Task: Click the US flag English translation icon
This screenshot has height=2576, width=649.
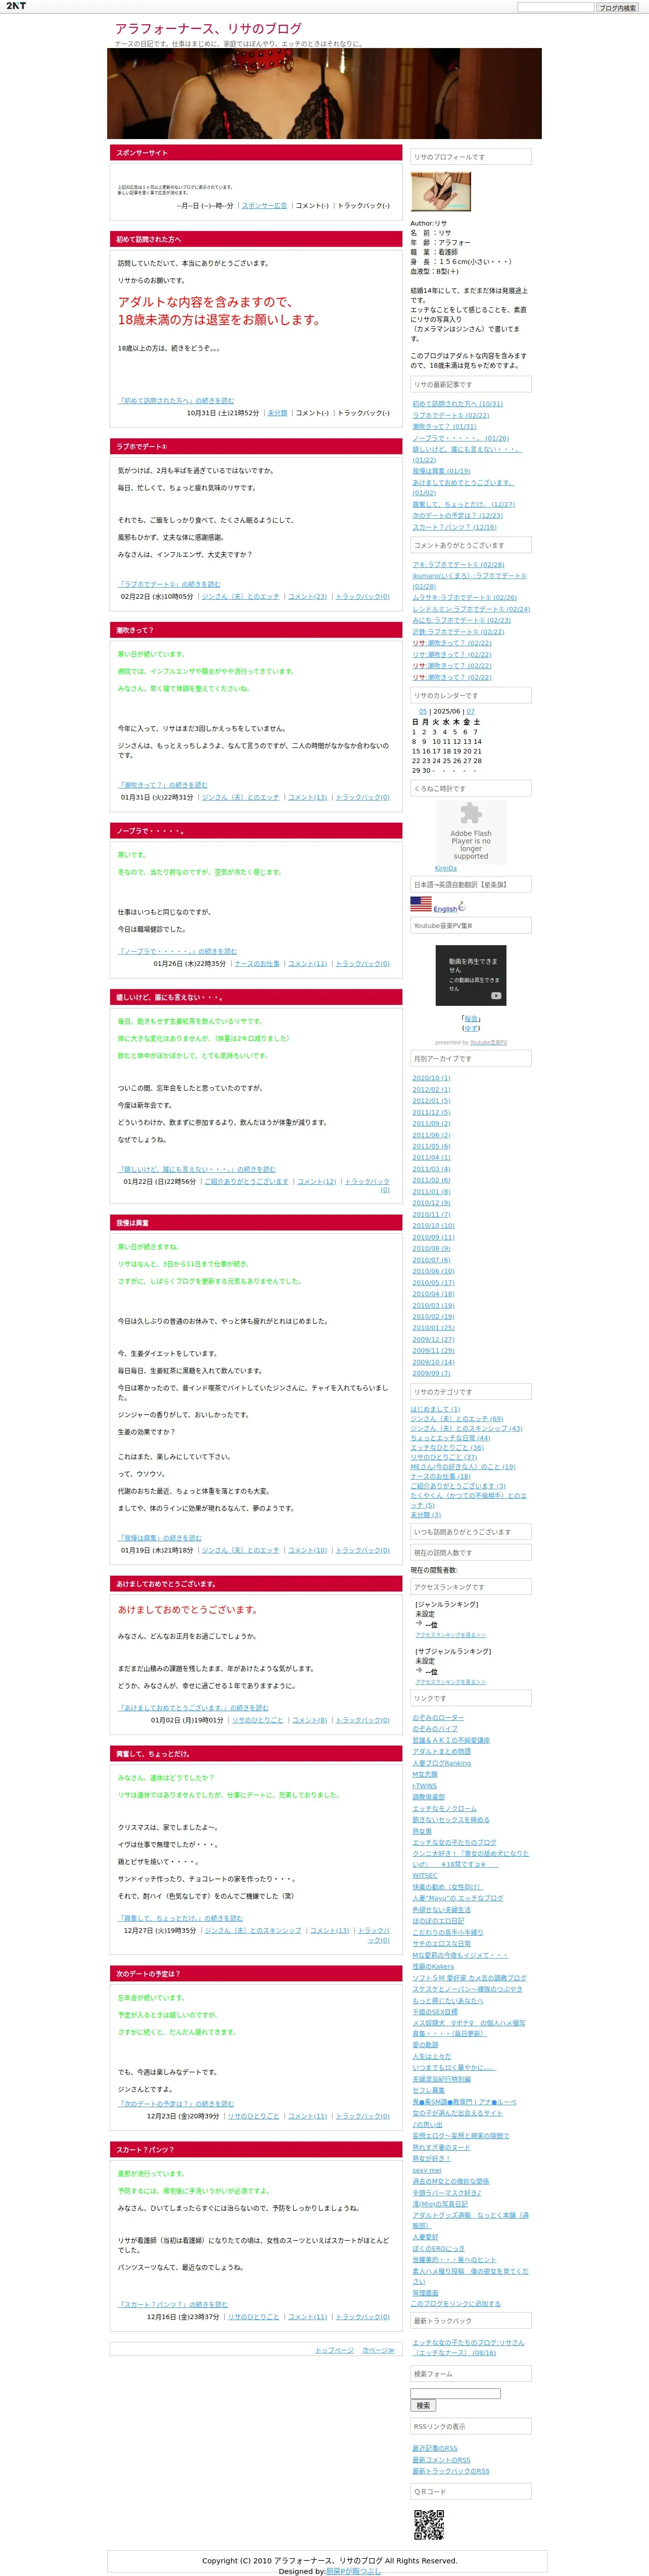Action: [421, 904]
